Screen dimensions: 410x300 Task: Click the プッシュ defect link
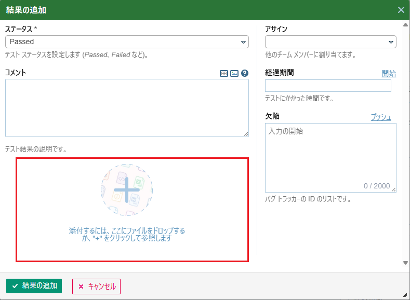pyautogui.click(x=380, y=117)
